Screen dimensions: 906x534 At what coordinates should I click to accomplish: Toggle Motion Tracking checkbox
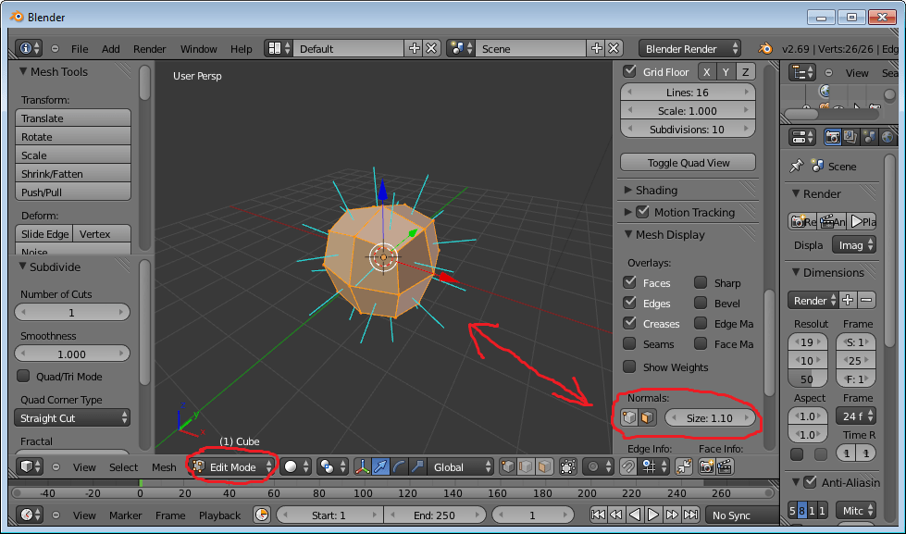642,212
